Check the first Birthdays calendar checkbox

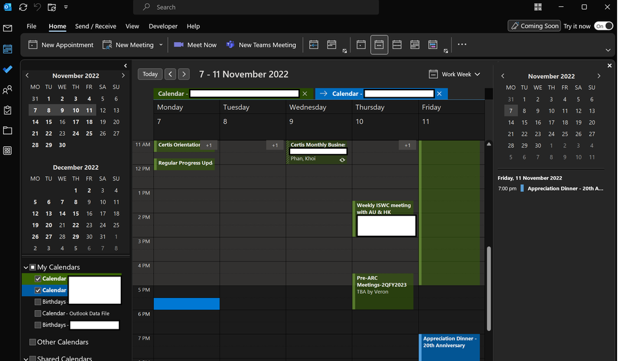click(x=38, y=302)
